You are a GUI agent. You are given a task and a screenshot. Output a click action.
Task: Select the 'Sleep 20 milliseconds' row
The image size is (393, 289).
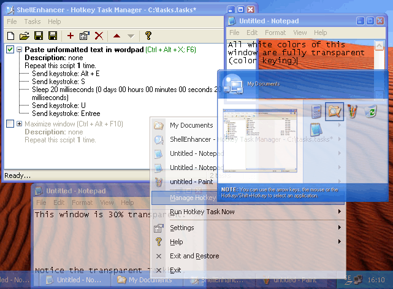(126, 93)
